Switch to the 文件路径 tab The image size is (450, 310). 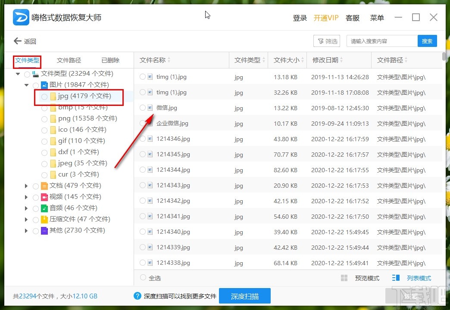tap(68, 59)
